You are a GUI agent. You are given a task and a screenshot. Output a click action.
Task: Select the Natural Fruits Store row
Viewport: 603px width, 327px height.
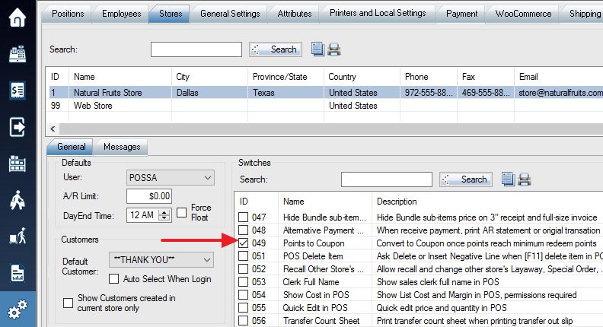click(326, 93)
